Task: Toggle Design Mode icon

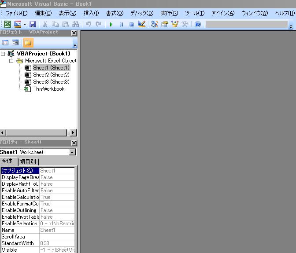Action: coord(142,24)
